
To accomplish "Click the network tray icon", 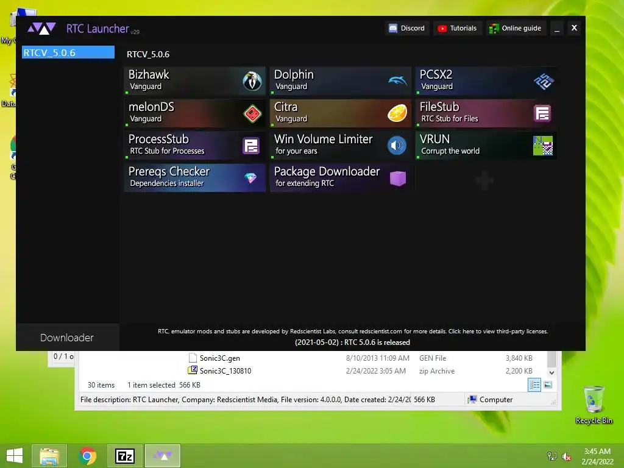I will pyautogui.click(x=552, y=456).
